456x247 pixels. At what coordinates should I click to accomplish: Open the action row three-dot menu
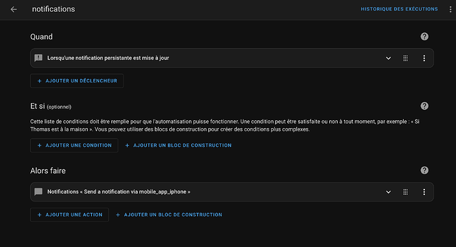pyautogui.click(x=424, y=192)
